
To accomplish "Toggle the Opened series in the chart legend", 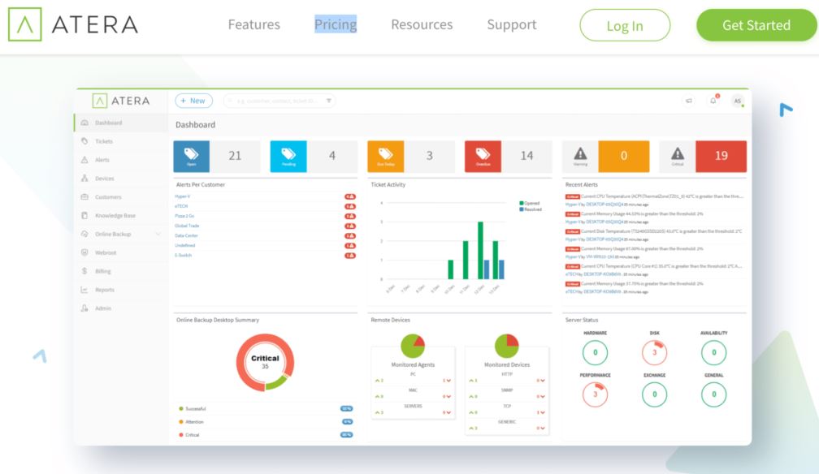I will tap(530, 203).
